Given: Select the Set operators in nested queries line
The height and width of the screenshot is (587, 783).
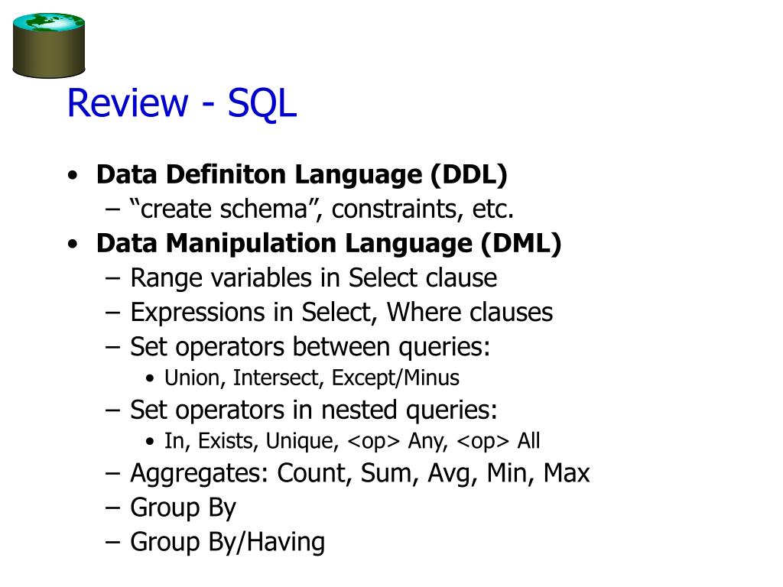Looking at the screenshot, I should click(x=314, y=410).
